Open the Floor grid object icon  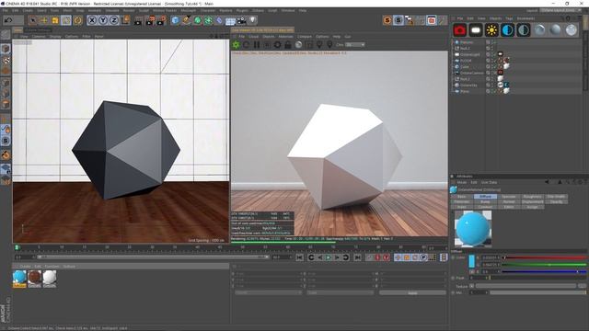[x=230, y=20]
